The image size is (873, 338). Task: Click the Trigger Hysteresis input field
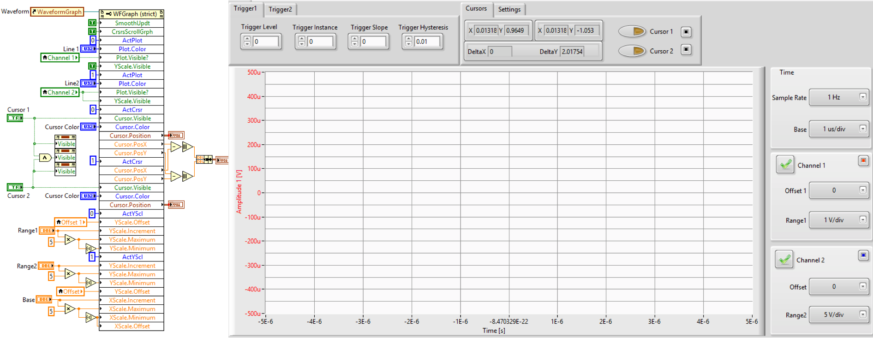[428, 42]
